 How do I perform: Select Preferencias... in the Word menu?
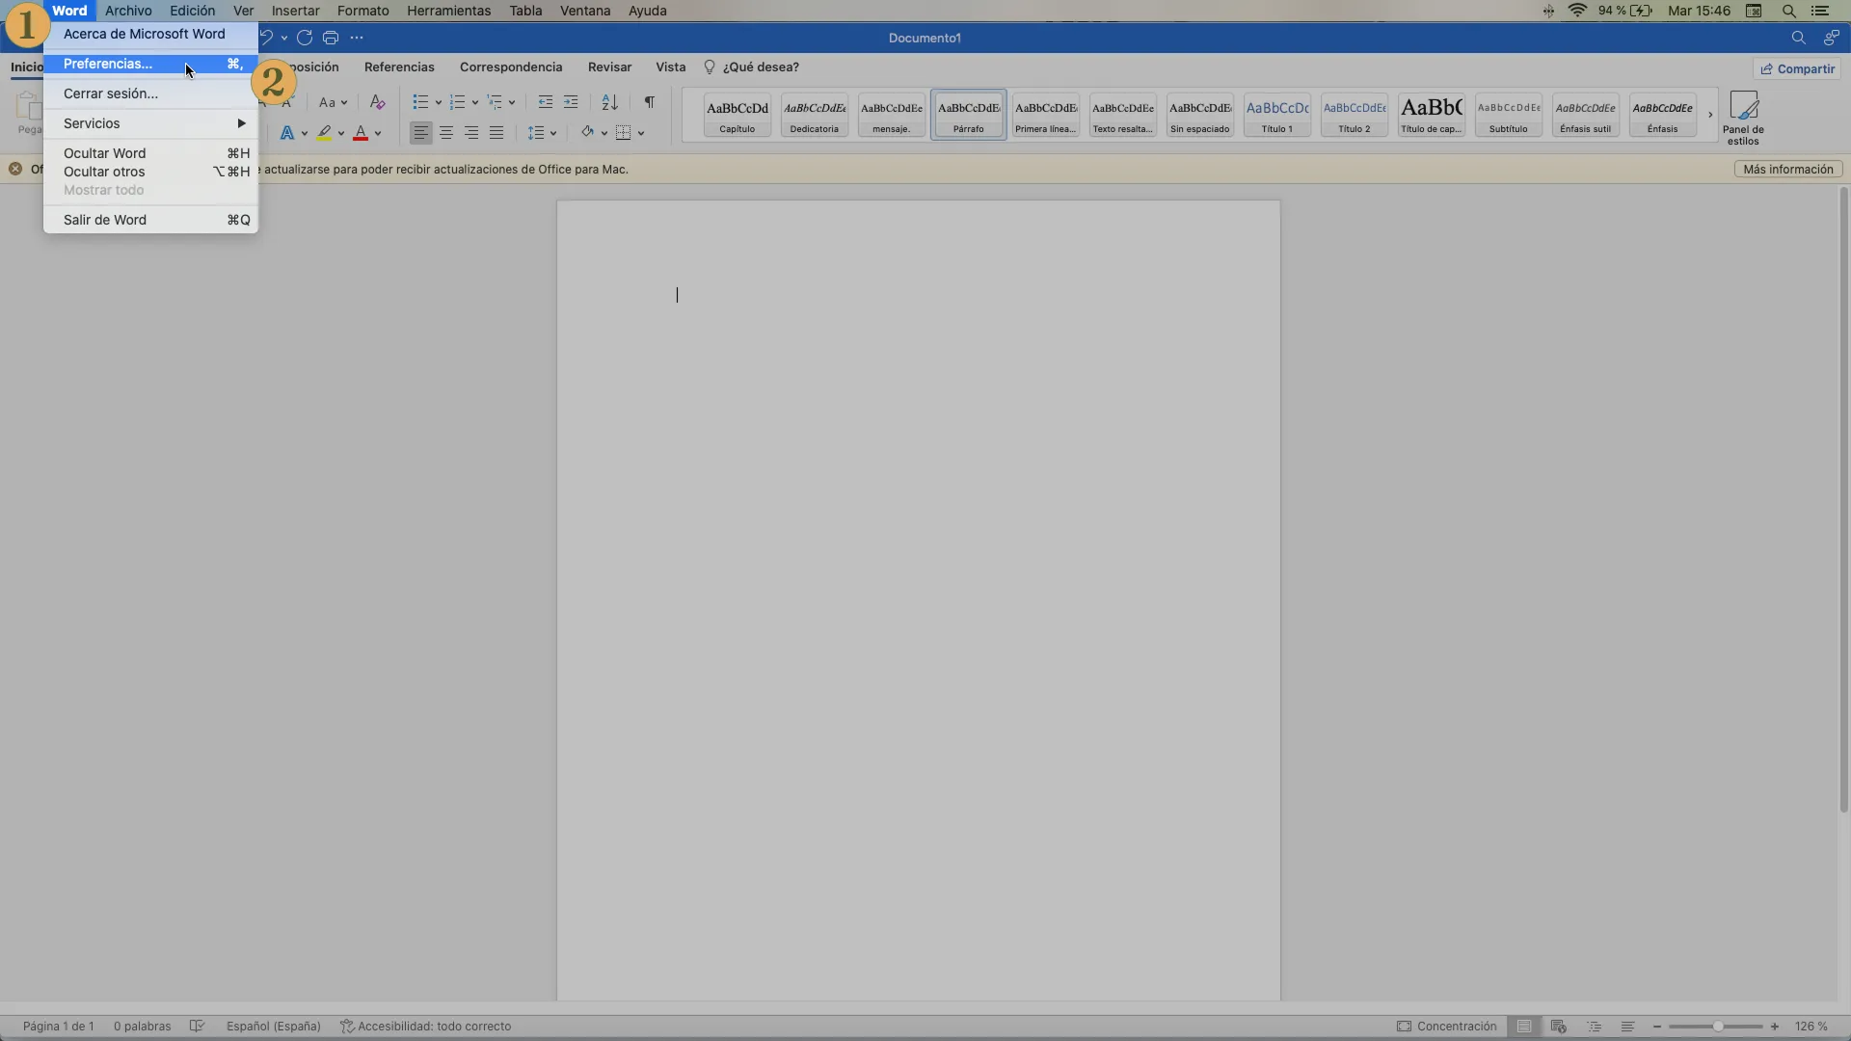point(150,64)
